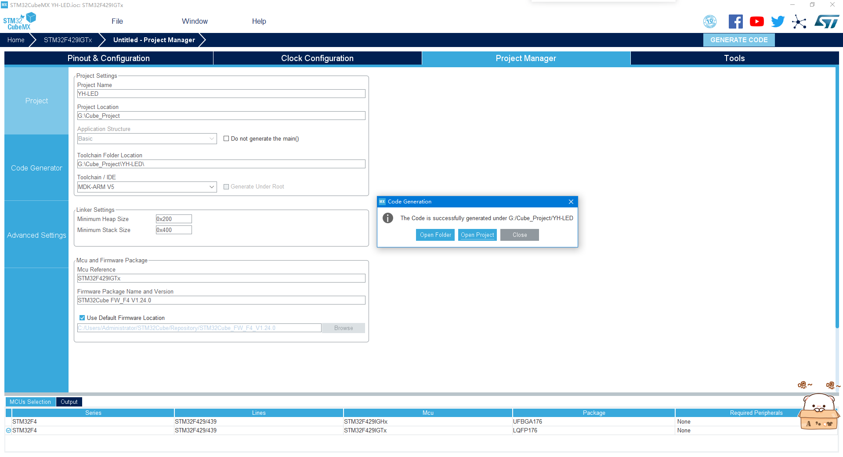
Task: Switch to MCUs Selection bottom tab
Action: (30, 402)
